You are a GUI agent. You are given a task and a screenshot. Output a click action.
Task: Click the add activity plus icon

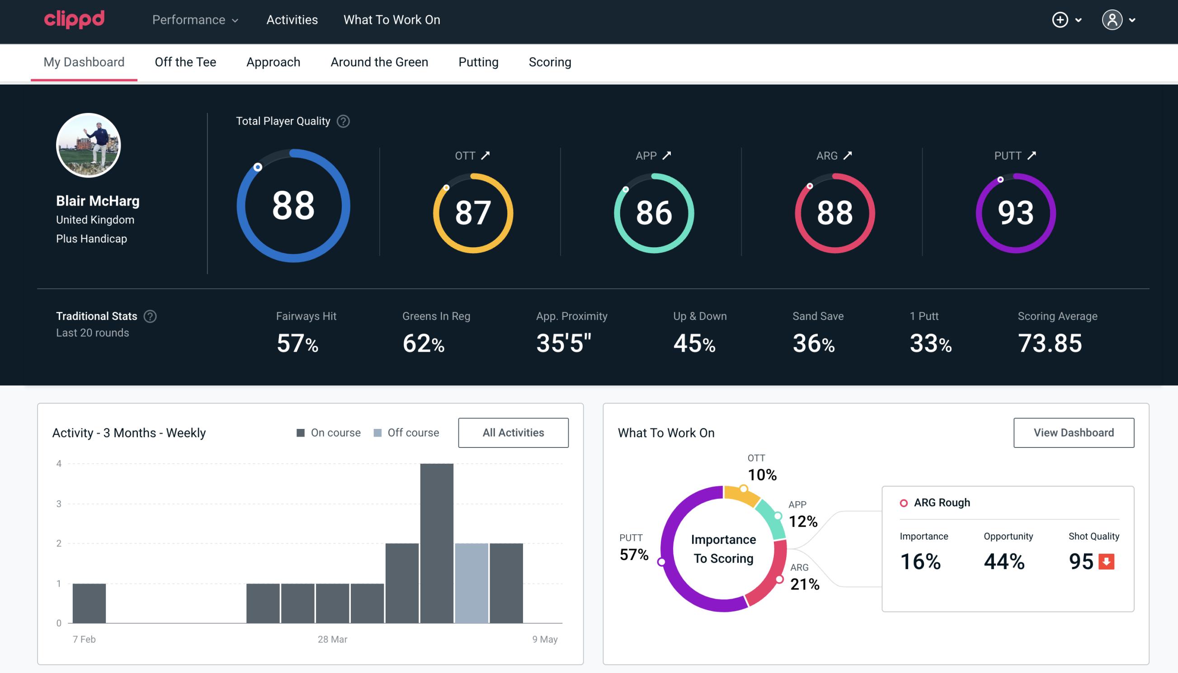tap(1061, 19)
